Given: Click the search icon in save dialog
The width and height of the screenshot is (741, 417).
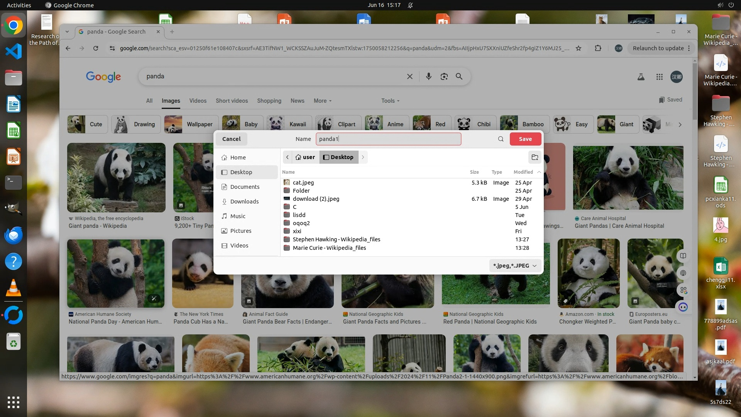Looking at the screenshot, I should (x=501, y=139).
